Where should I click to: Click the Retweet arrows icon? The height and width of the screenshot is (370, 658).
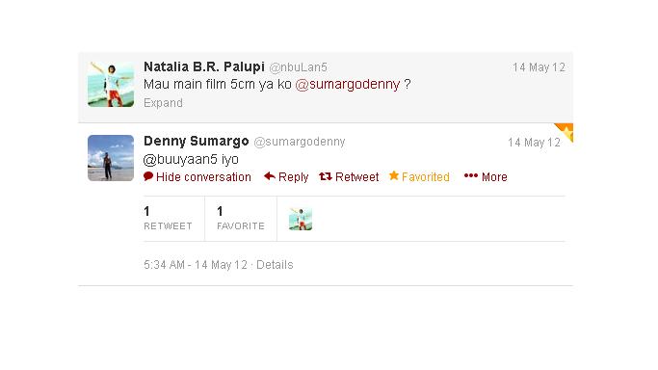(326, 176)
